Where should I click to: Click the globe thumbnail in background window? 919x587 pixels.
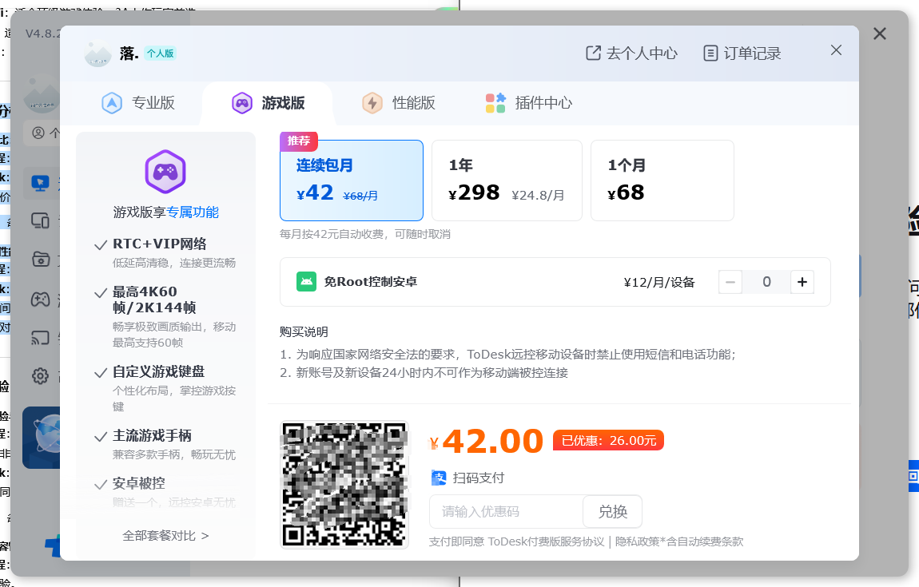[x=42, y=438]
